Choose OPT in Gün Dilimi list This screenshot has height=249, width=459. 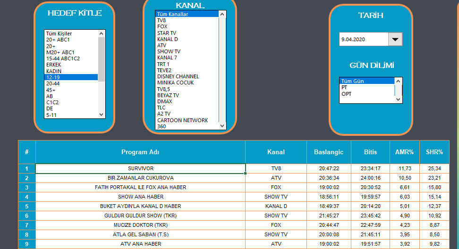pos(347,94)
